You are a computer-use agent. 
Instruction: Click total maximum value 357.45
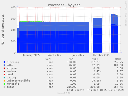point(118,87)
